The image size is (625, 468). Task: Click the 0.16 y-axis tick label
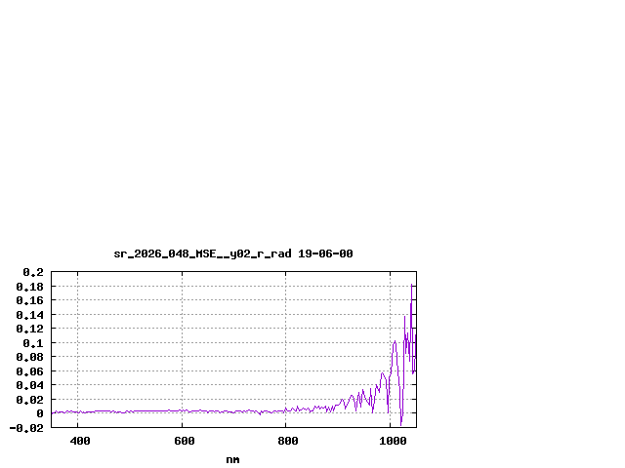[x=29, y=300]
